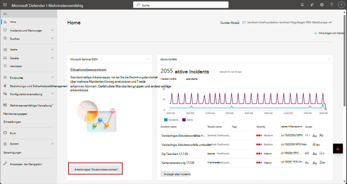Click Hinzufügen von Karten link
The width and height of the screenshot is (347, 184).
[331, 33]
